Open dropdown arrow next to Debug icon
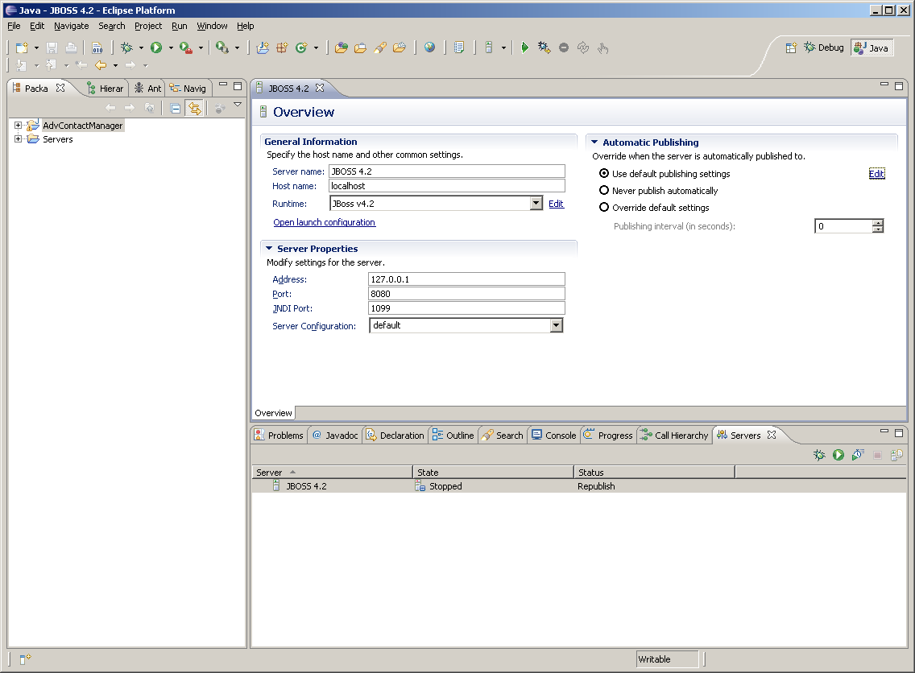The image size is (915, 673). [141, 47]
